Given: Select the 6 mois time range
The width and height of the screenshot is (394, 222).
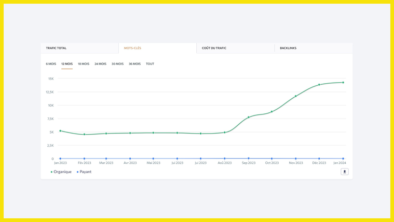Looking at the screenshot, I should tap(51, 64).
